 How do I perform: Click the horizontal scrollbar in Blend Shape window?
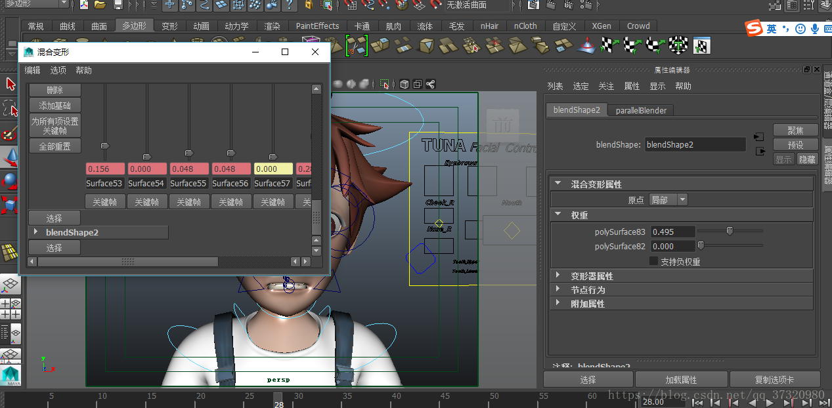point(127,262)
